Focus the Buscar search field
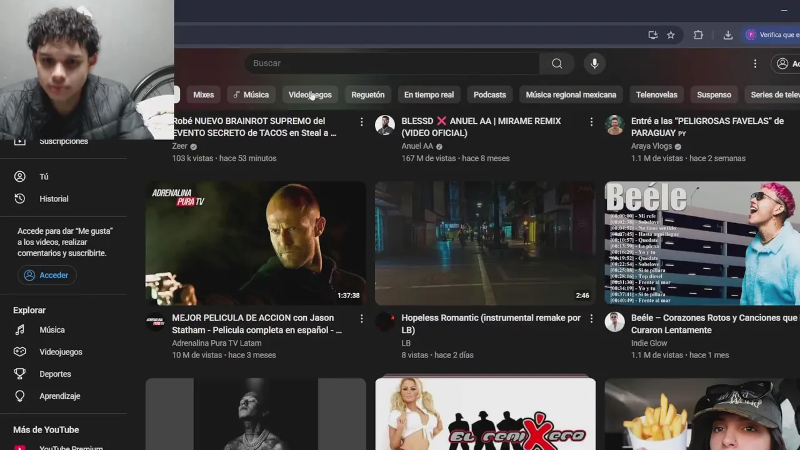 pos(392,63)
